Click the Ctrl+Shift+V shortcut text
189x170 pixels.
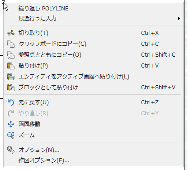tap(158, 87)
